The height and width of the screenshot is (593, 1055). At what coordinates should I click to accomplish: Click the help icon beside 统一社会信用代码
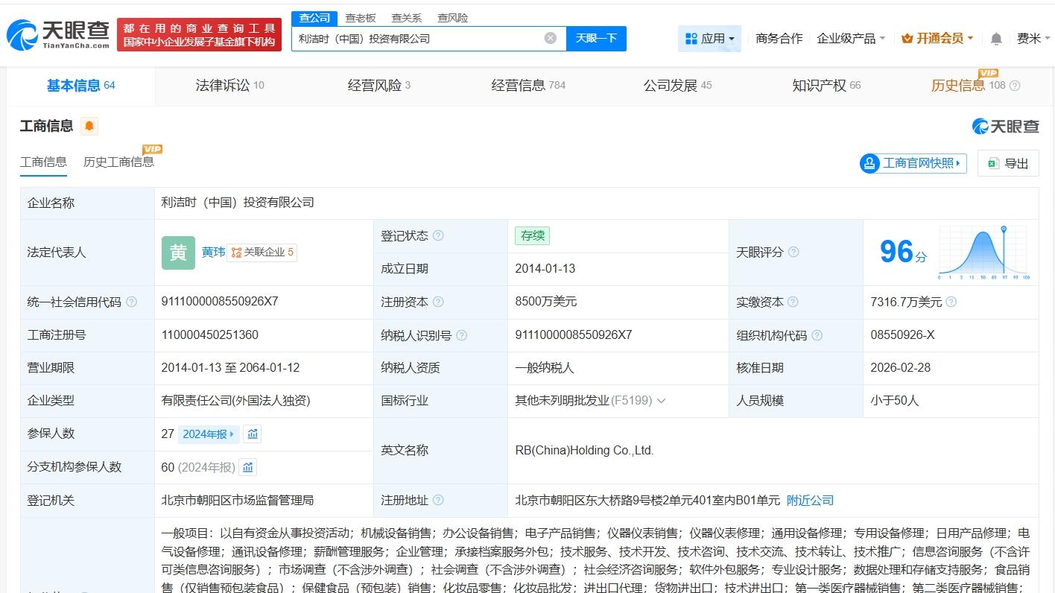click(x=130, y=302)
